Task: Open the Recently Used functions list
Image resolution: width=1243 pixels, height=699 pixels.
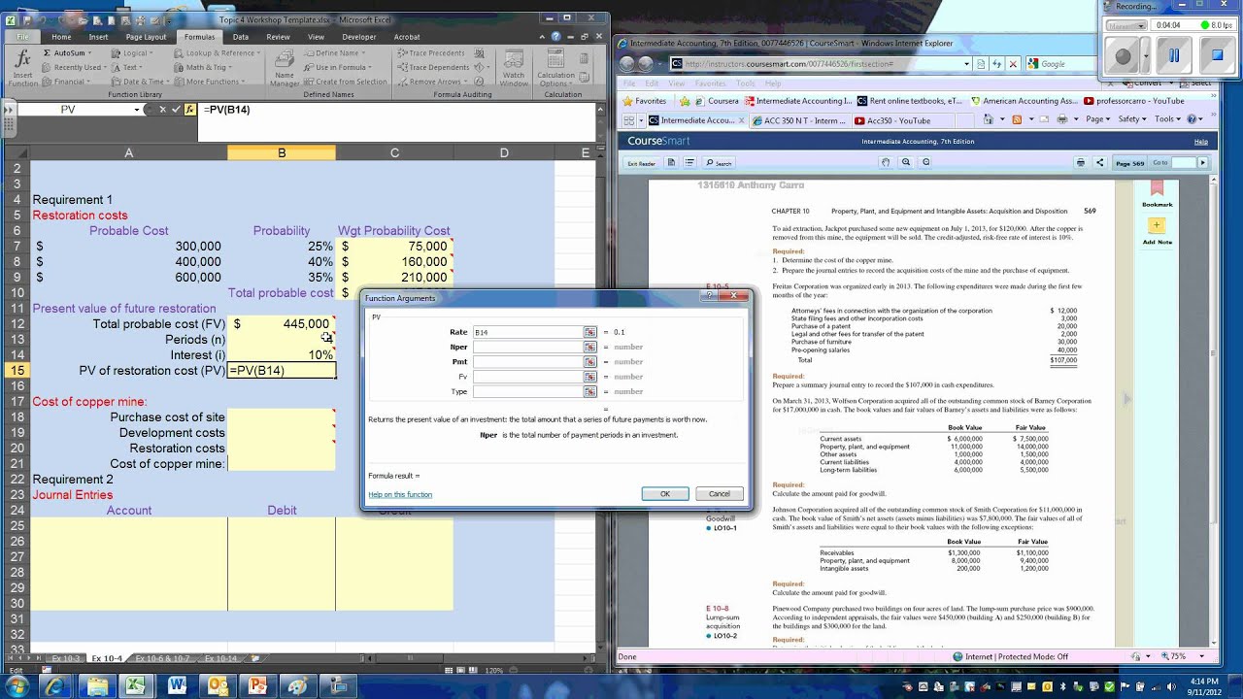Action: tap(77, 67)
